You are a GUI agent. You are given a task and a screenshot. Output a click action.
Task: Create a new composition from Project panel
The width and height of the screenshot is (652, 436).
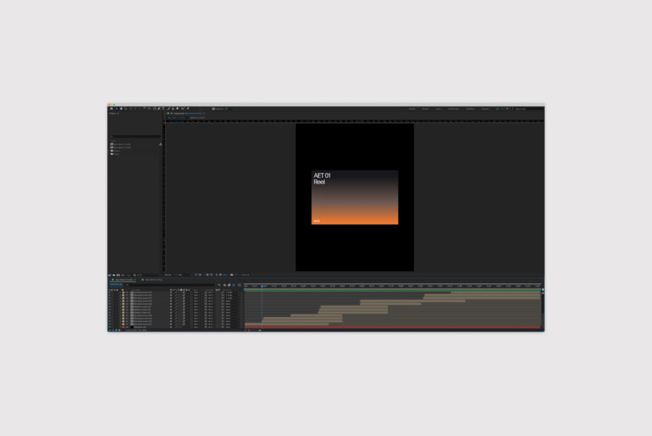click(118, 274)
